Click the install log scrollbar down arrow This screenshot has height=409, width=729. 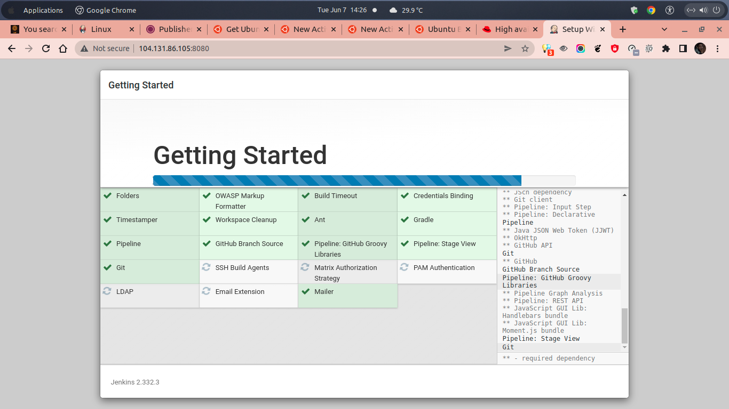point(625,347)
